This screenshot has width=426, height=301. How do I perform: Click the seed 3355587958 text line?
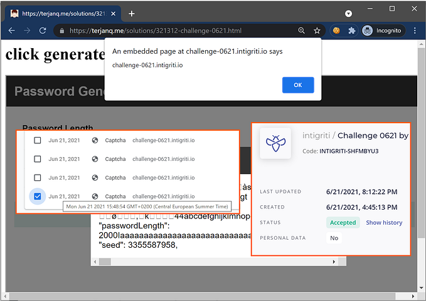point(138,245)
